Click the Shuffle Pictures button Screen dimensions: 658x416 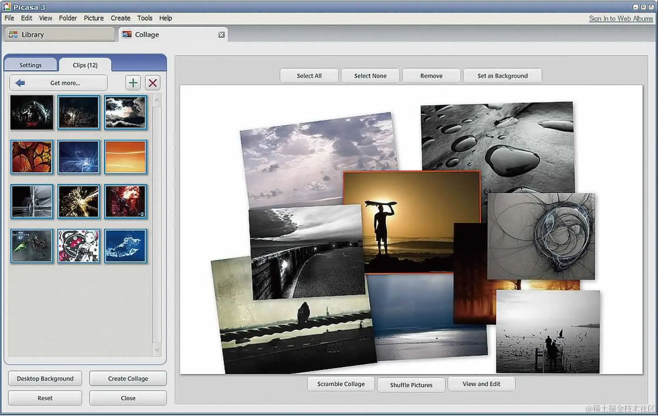(x=411, y=385)
